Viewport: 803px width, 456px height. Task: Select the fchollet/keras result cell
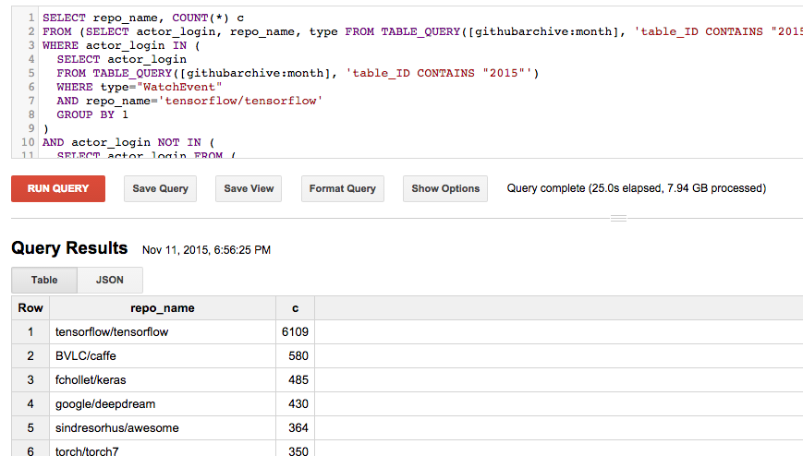[163, 379]
